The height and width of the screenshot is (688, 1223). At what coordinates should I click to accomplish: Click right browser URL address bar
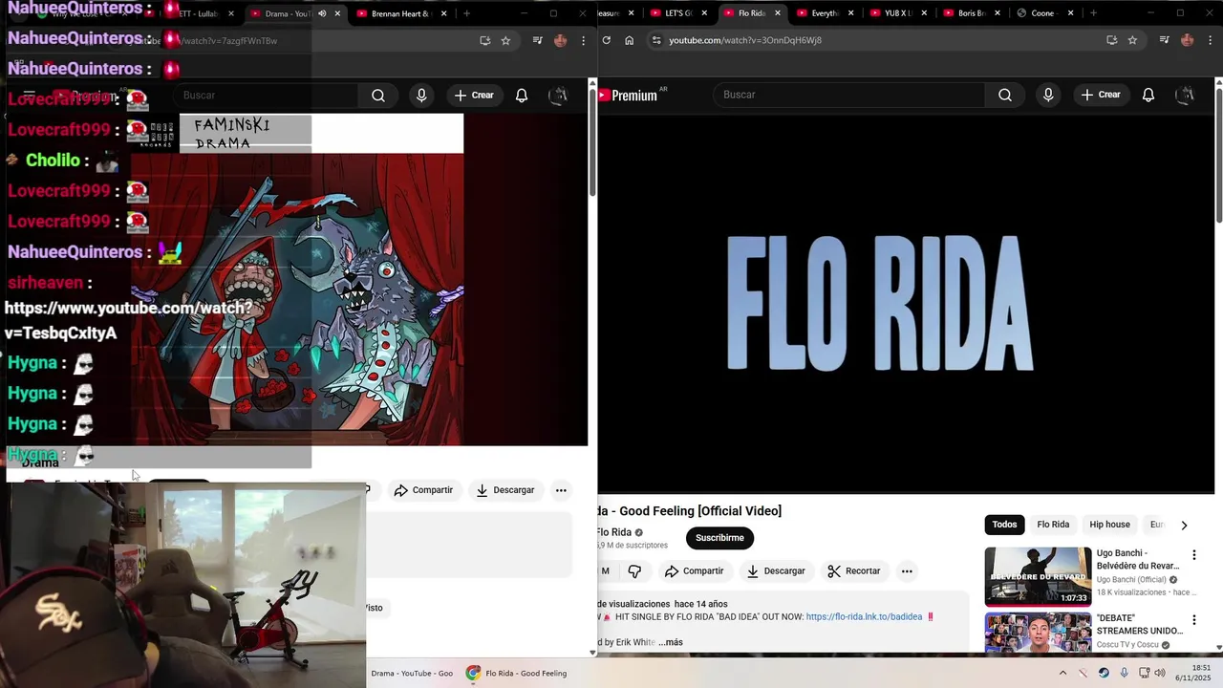coord(879,40)
